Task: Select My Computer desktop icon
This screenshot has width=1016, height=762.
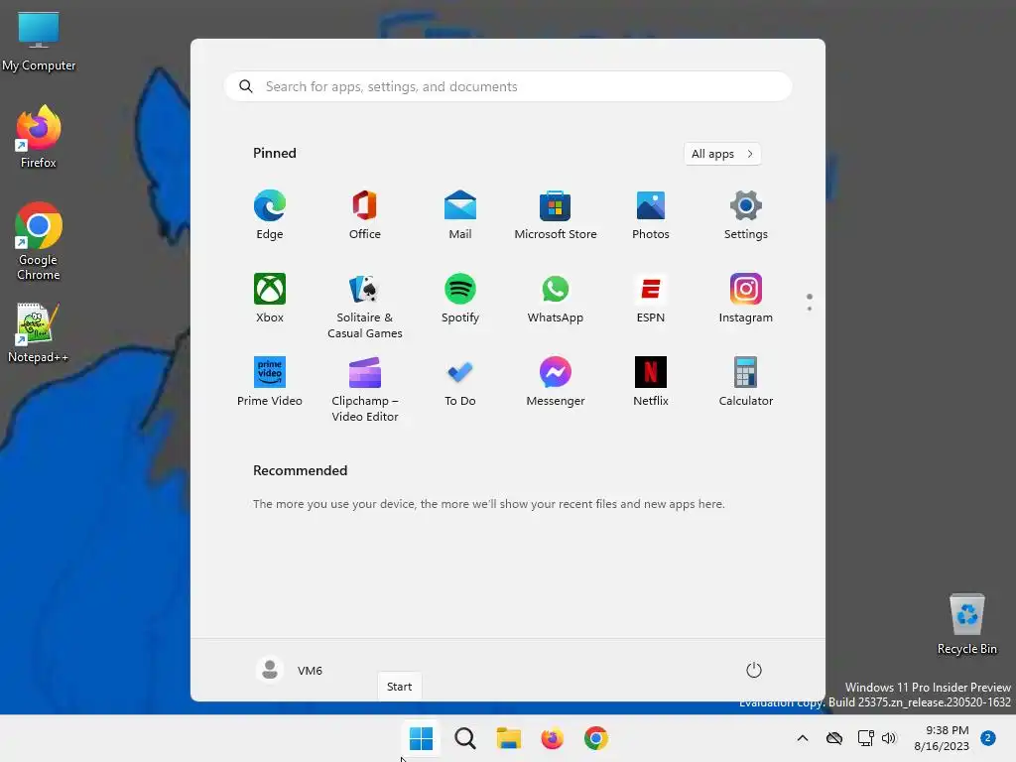Action: tap(39, 42)
